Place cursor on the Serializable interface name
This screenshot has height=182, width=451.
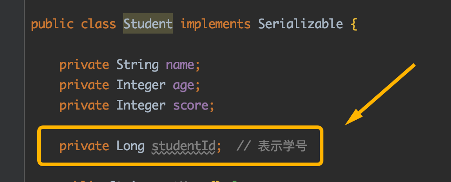[300, 24]
